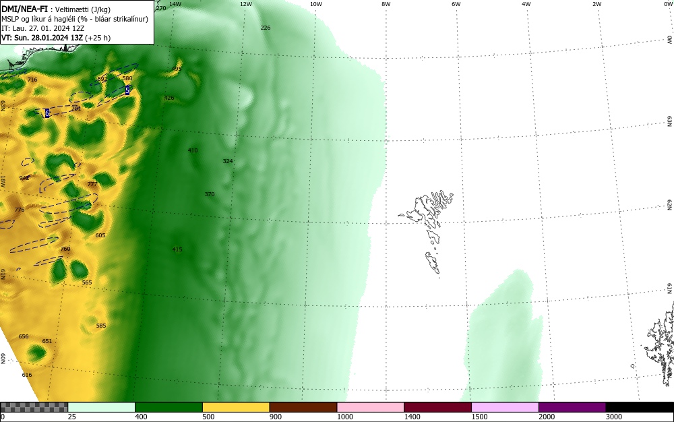This screenshot has height=422, width=674.
Task: Click the 10W longitude label
Action: [x=316, y=4]
